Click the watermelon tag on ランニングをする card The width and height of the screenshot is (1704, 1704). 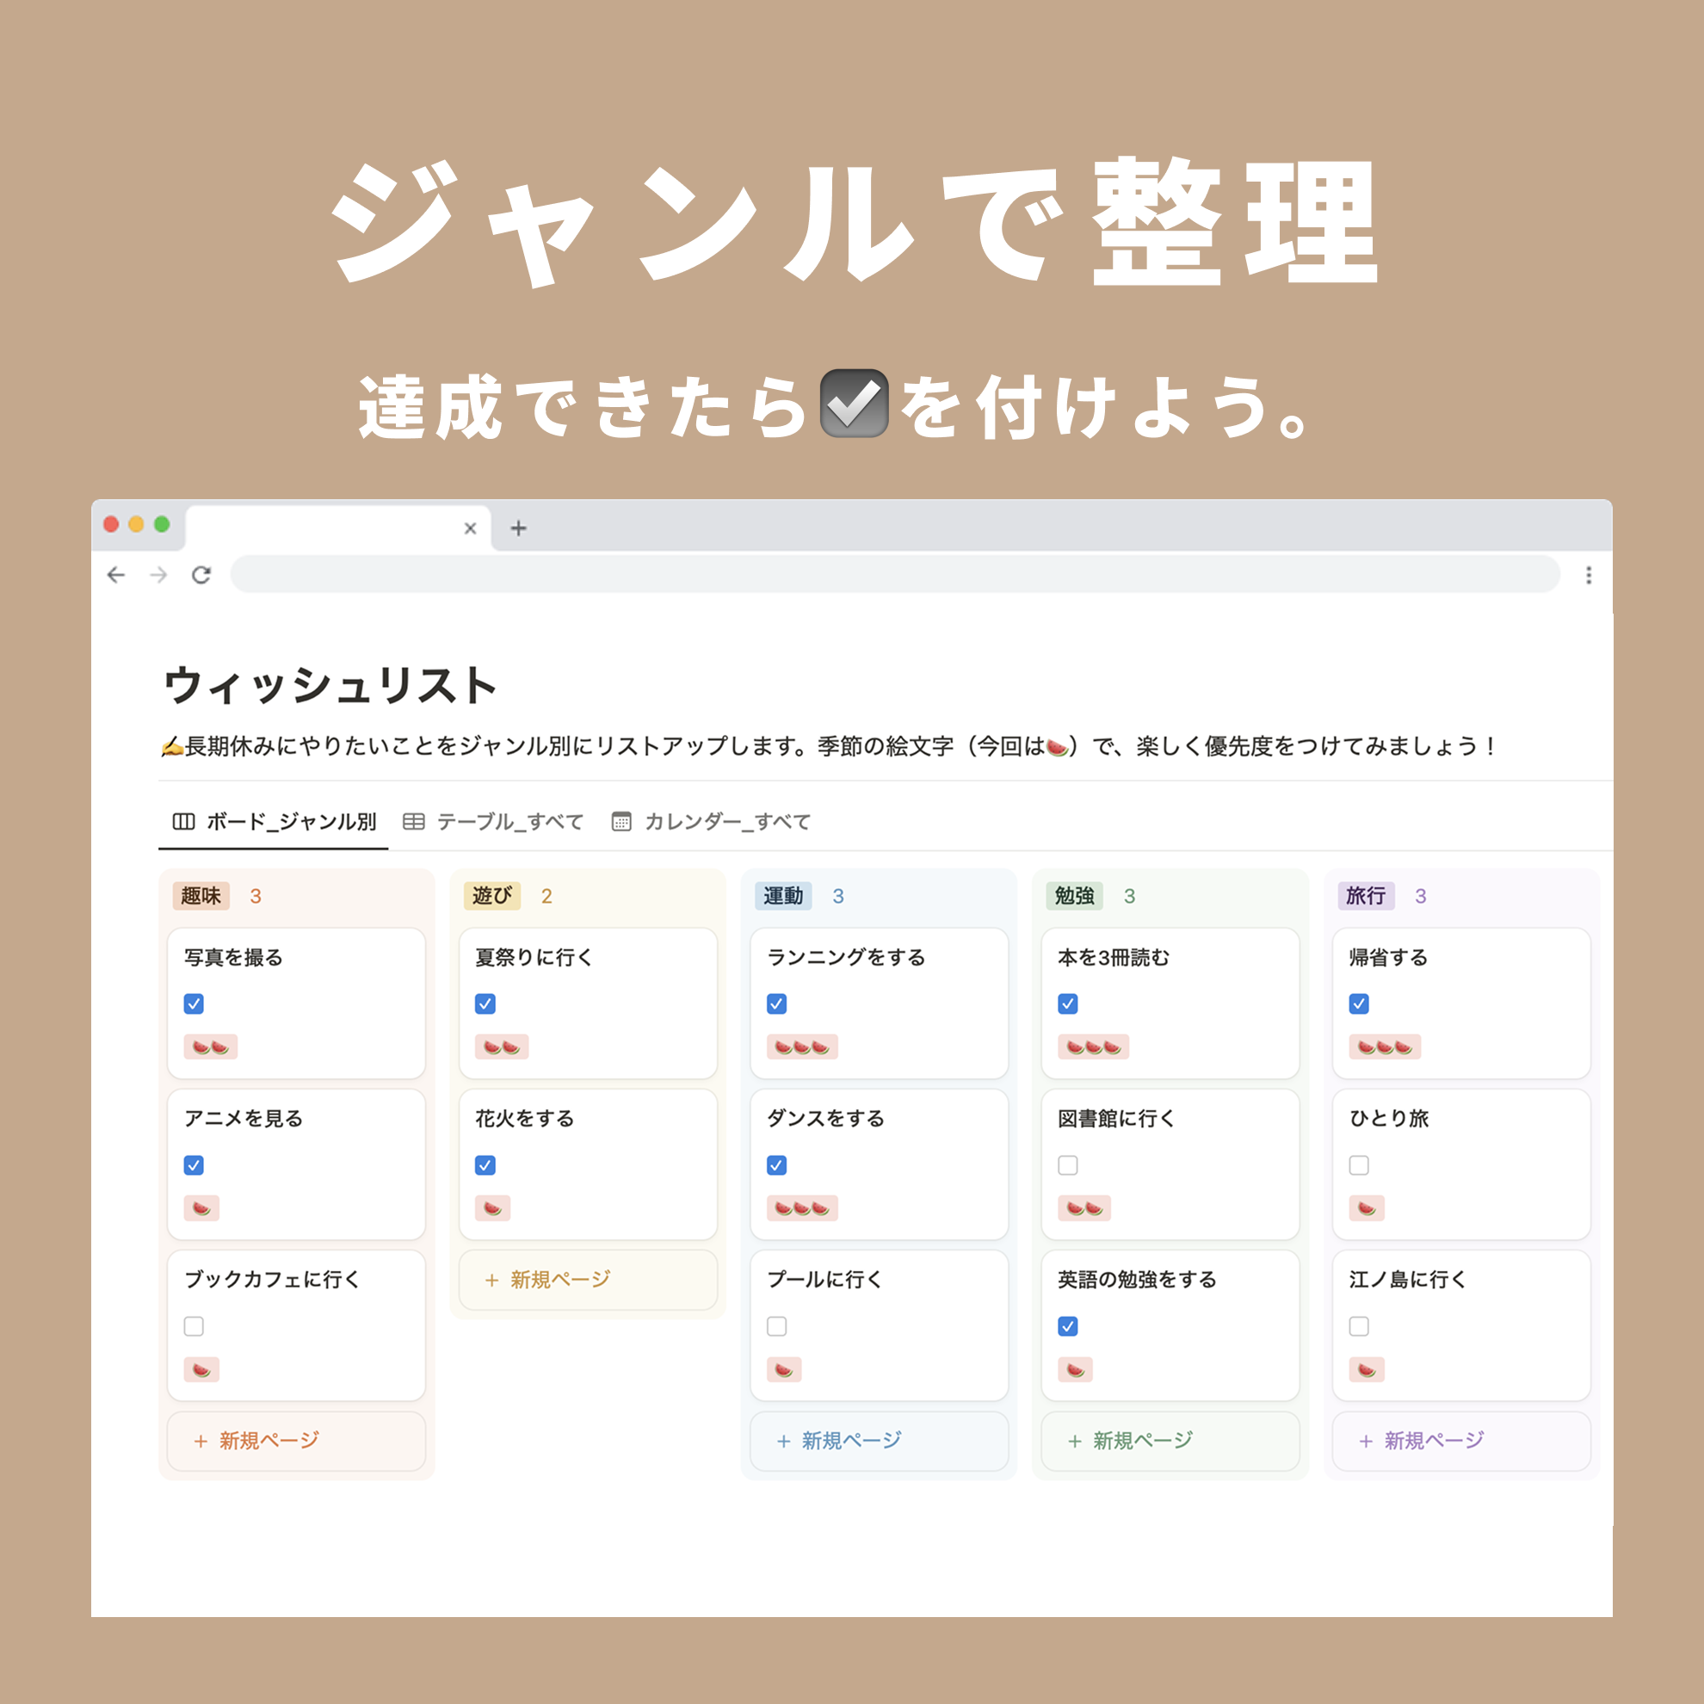pyautogui.click(x=802, y=1046)
